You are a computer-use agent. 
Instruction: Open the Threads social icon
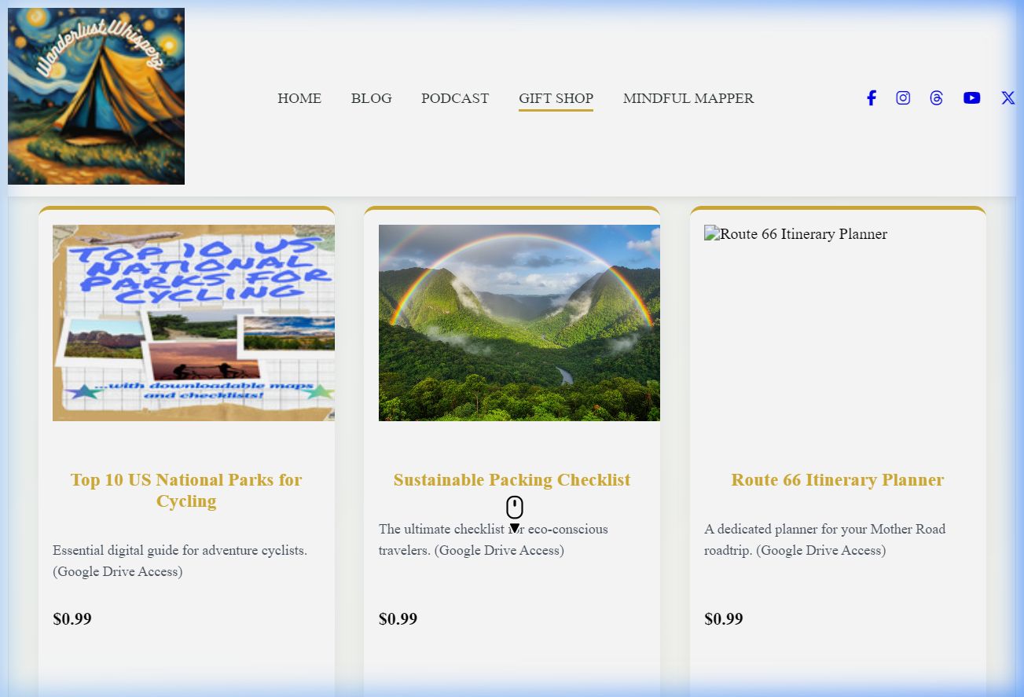[x=936, y=98]
